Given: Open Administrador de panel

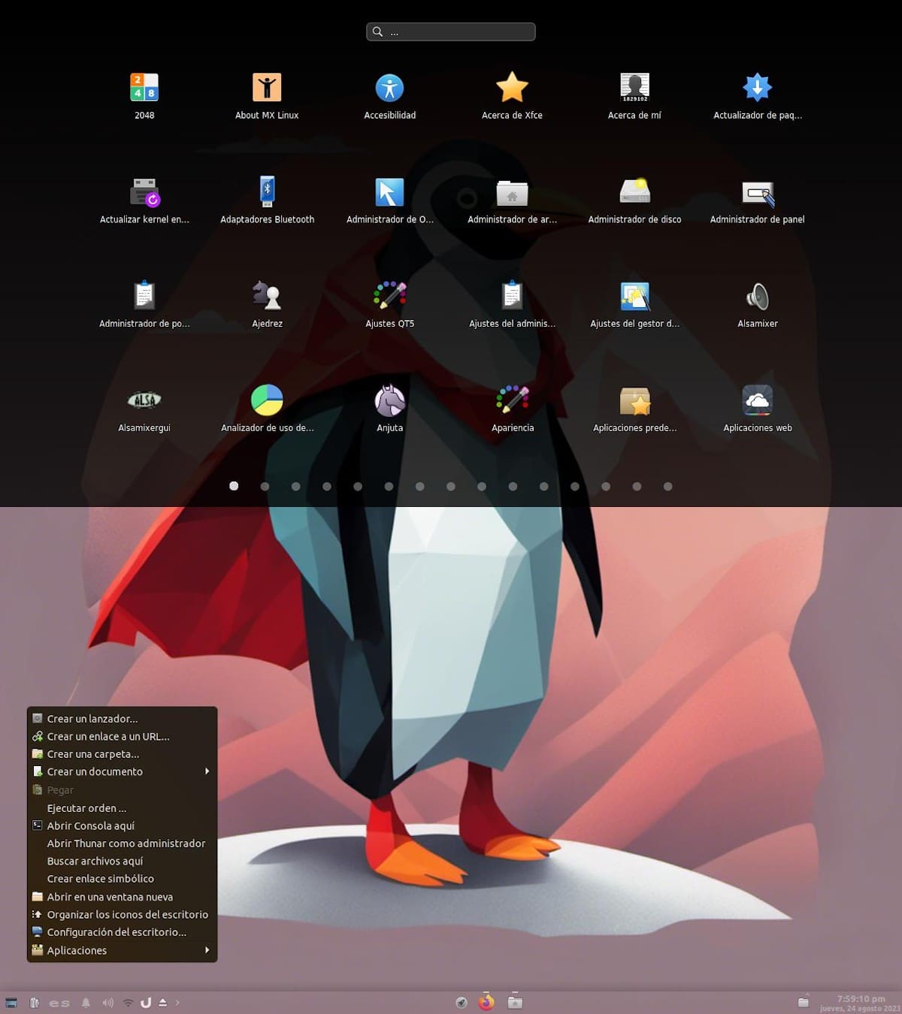Looking at the screenshot, I should (757, 193).
